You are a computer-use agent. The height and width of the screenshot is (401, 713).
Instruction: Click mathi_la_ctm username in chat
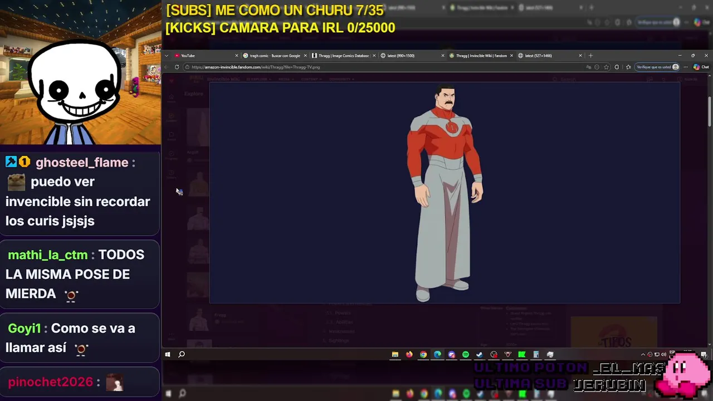(48, 255)
